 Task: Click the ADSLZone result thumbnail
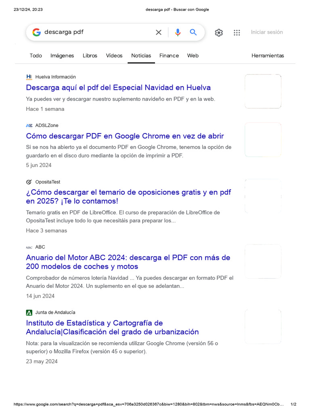tap(263, 139)
